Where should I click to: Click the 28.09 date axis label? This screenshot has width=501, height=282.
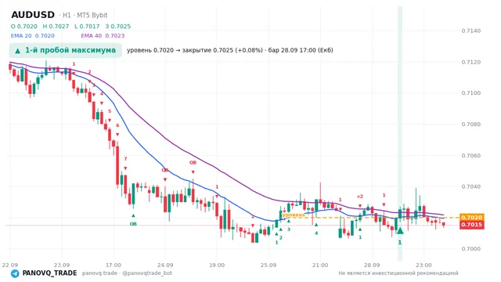tap(372, 265)
